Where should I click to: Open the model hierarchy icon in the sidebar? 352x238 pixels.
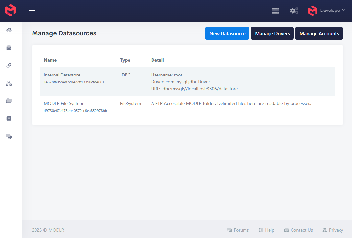click(x=9, y=83)
